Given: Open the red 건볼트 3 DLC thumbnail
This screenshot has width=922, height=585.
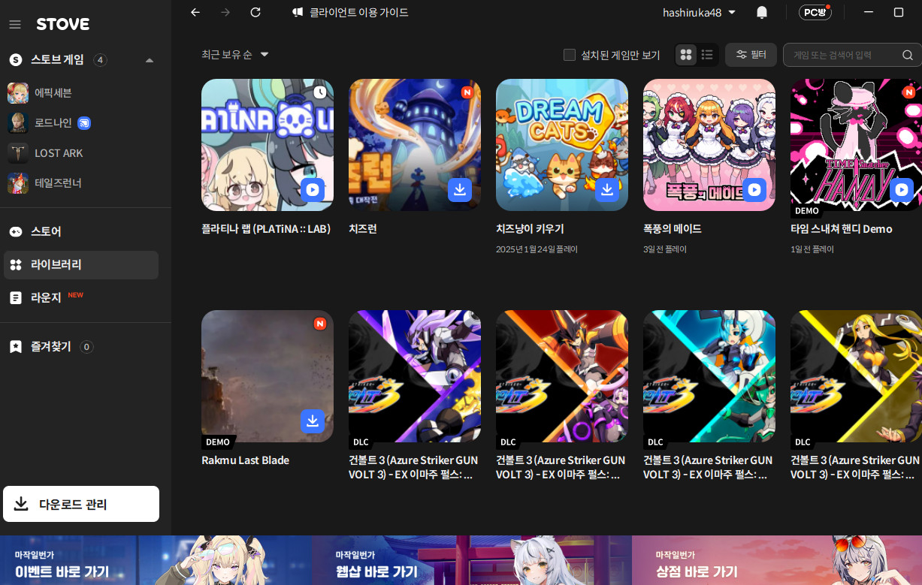Looking at the screenshot, I should tap(562, 376).
